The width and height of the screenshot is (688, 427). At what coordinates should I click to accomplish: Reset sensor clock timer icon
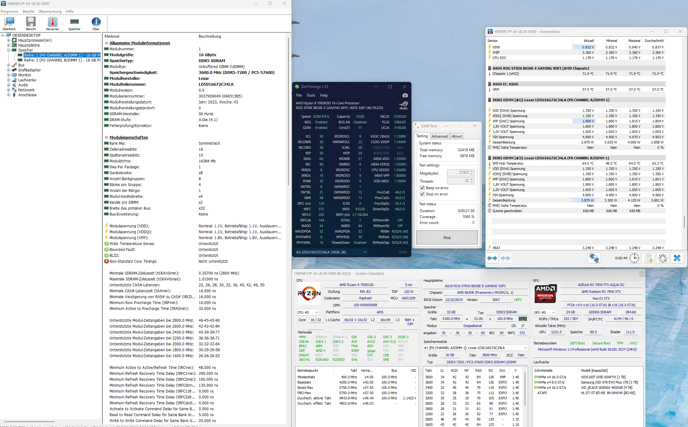(634, 258)
